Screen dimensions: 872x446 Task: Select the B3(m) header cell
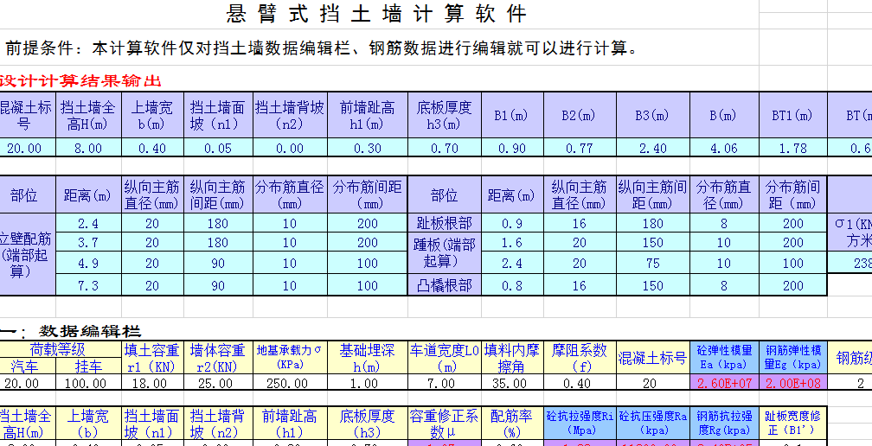[653, 115]
